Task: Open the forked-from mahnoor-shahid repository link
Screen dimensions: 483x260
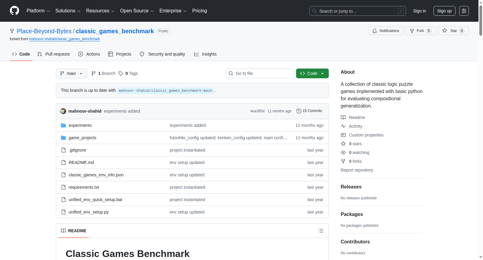Action: pyautogui.click(x=64, y=39)
